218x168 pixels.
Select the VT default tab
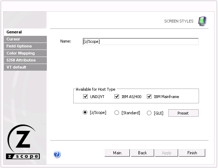[x=25, y=67]
